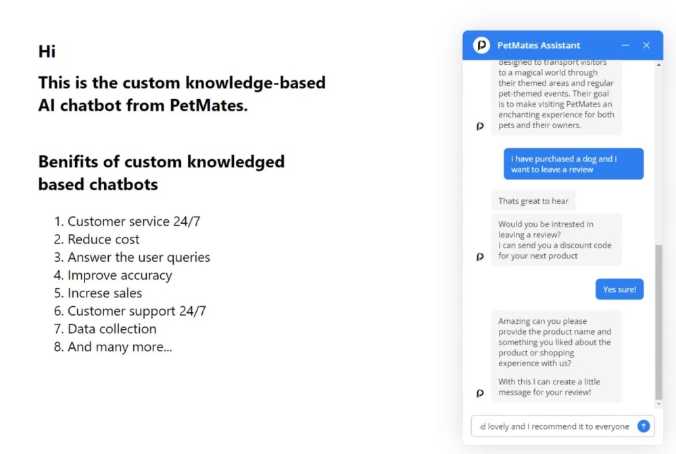This screenshot has height=454, width=676.
Task: Close the PetMates Assistant chat
Action: pyautogui.click(x=646, y=45)
